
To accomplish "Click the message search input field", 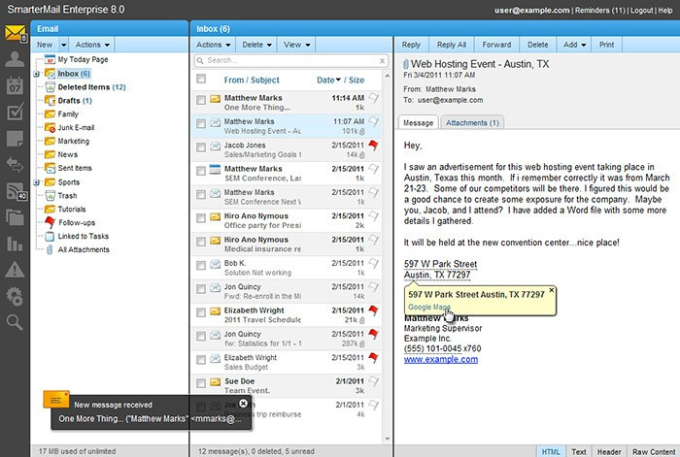I will tap(291, 61).
